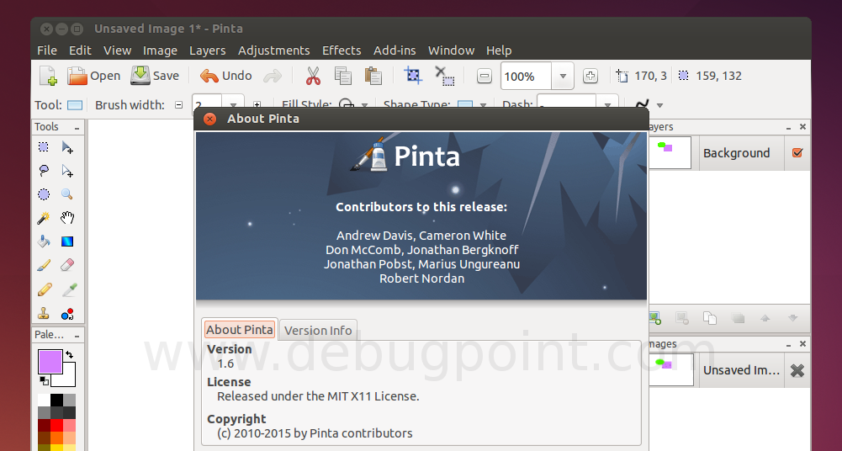Minimize the Images panel
Image resolution: width=842 pixels, height=451 pixels.
click(789, 344)
